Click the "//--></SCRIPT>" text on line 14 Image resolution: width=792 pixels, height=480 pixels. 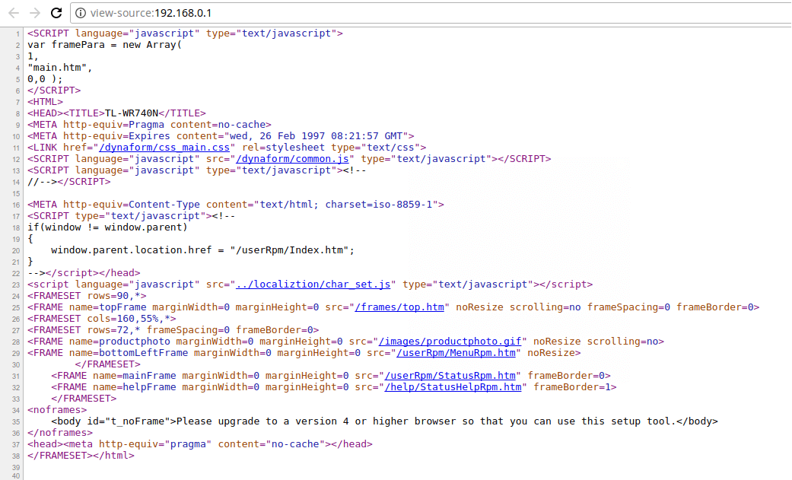tap(69, 182)
